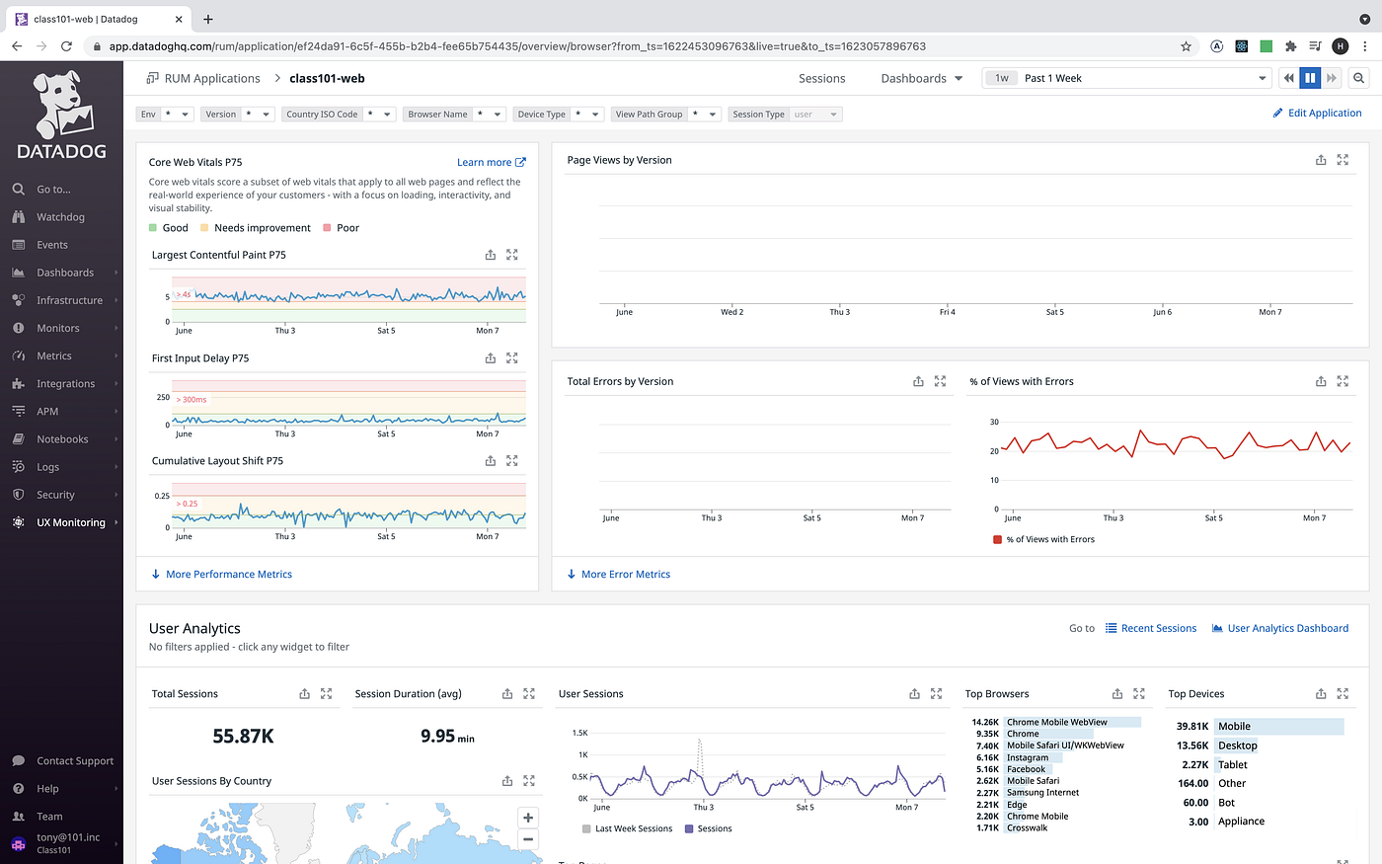
Task: Expand Session Duration (avg) to fullscreen
Action: (x=529, y=694)
